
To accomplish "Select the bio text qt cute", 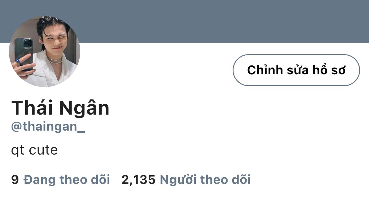I will coord(34,150).
